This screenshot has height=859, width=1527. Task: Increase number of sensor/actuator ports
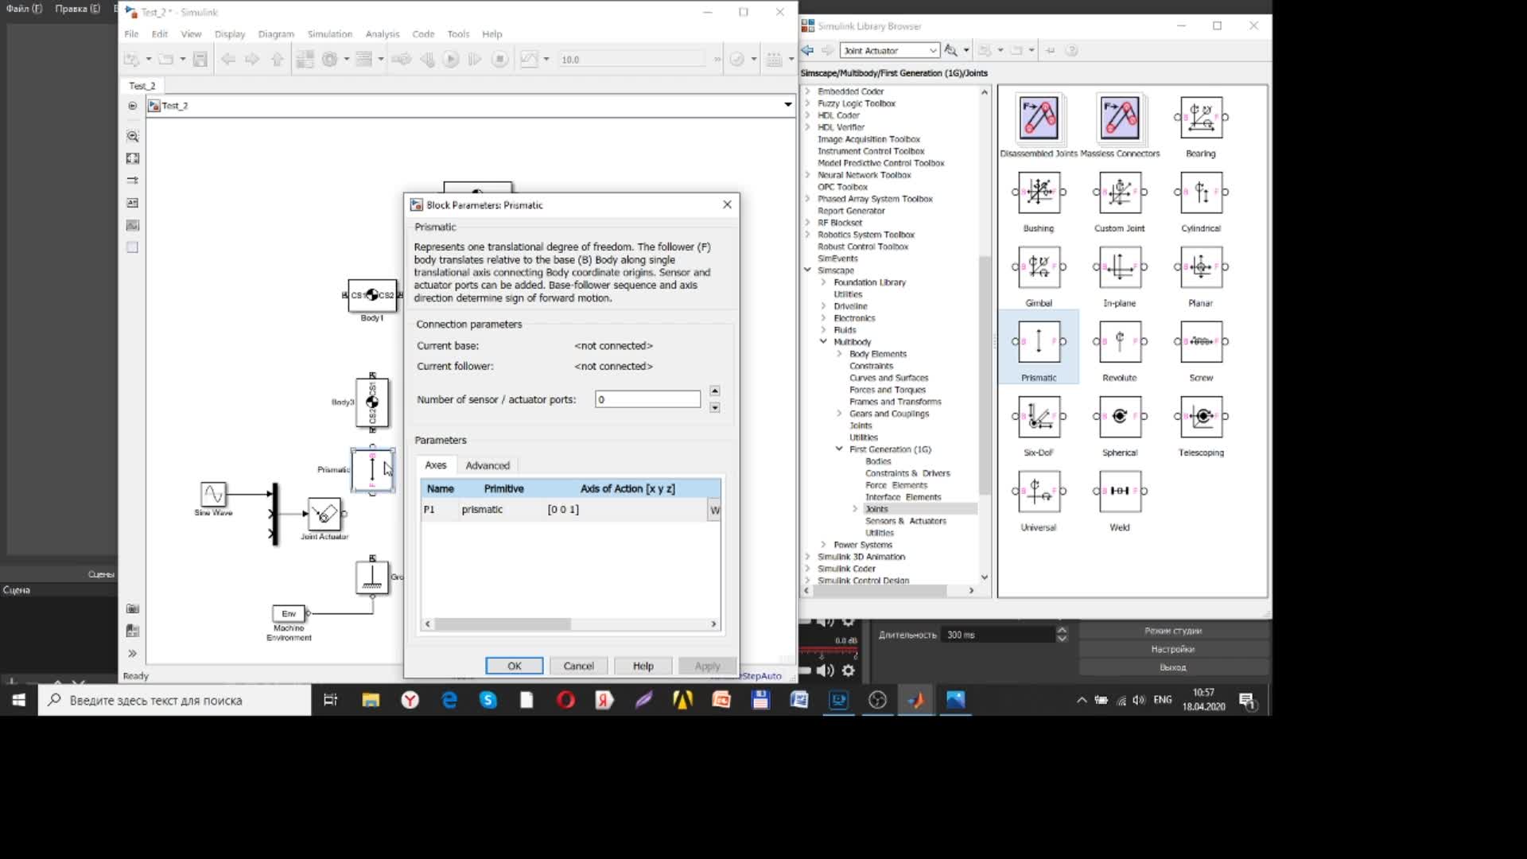click(715, 391)
